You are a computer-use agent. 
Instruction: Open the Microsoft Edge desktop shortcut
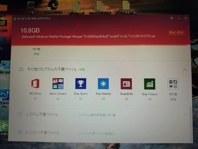[53, 7]
